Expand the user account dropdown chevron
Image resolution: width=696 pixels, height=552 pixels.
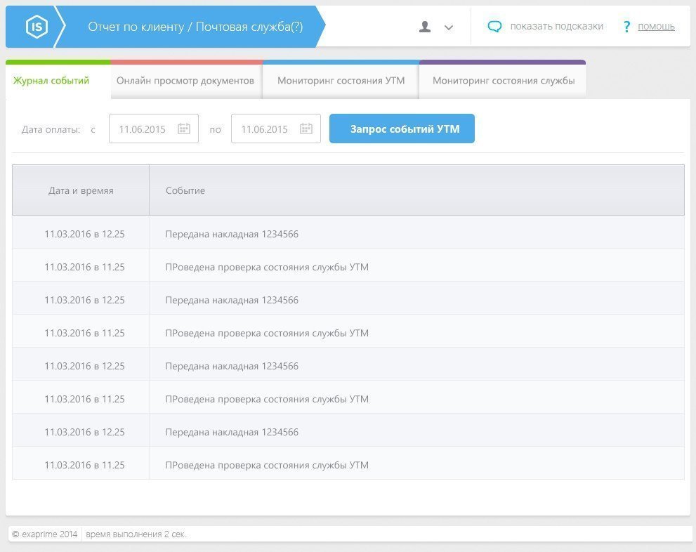(x=449, y=27)
